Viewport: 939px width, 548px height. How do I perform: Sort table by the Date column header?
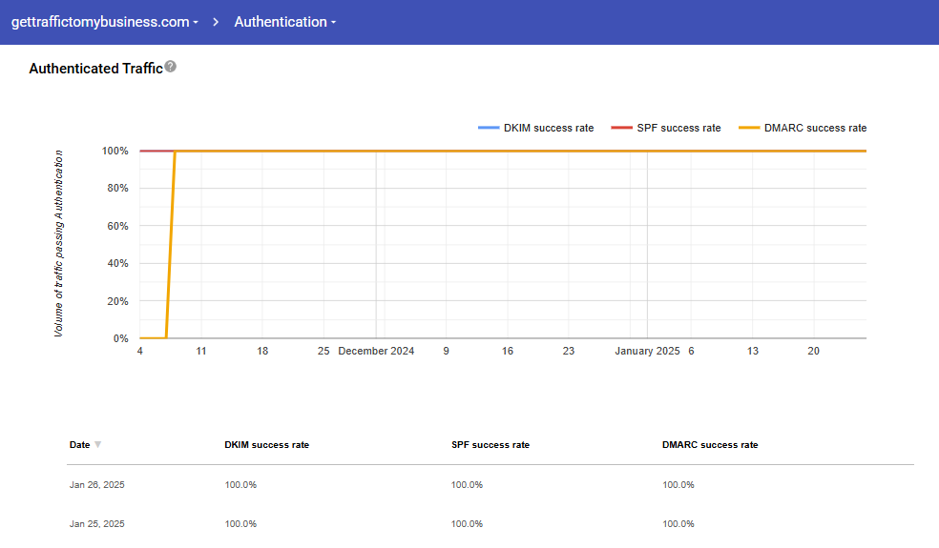[79, 445]
